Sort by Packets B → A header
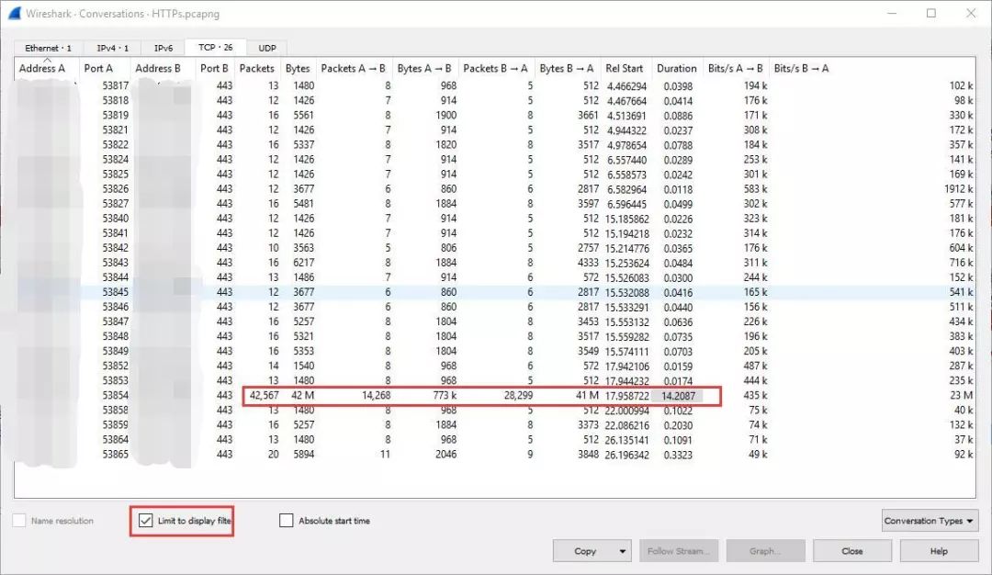This screenshot has width=992, height=575. point(495,68)
